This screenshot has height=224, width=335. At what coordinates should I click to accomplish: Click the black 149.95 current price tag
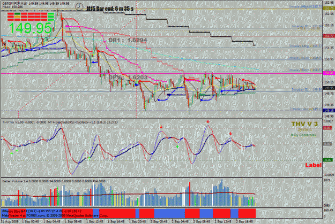coord(329,88)
